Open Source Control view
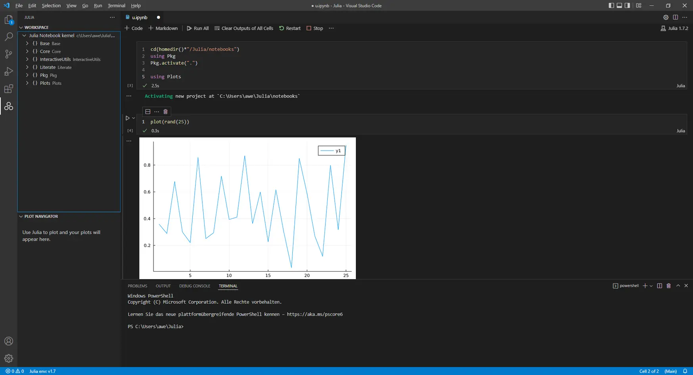 (x=9, y=54)
